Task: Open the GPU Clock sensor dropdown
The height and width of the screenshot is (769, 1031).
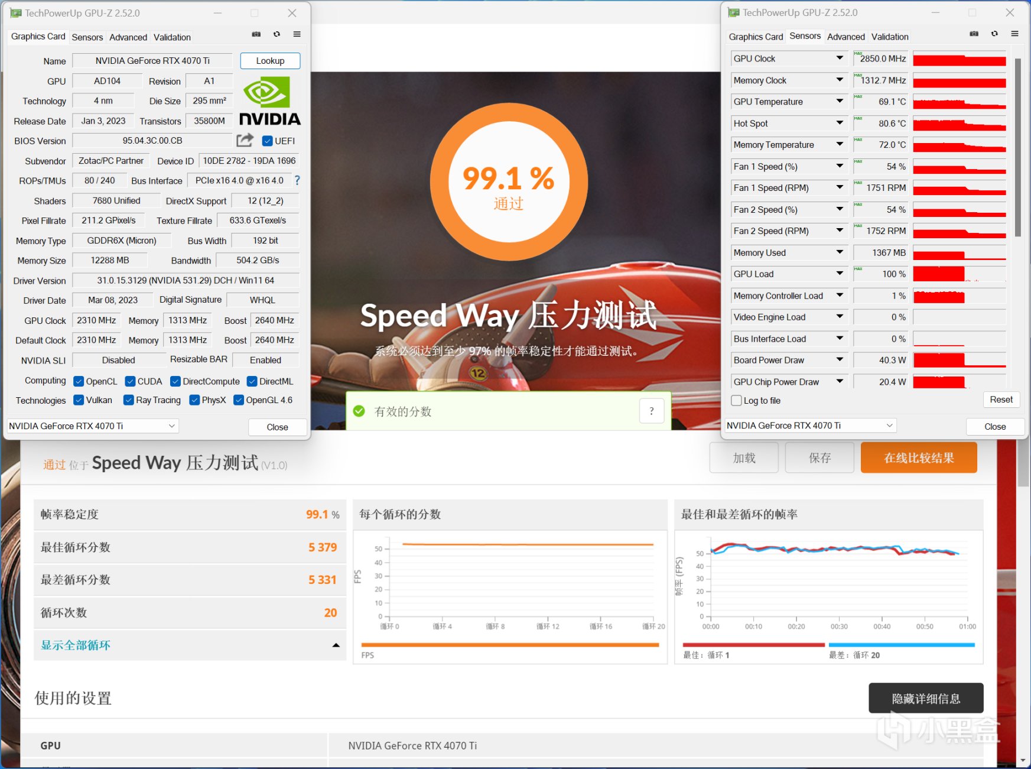Action: 840,58
